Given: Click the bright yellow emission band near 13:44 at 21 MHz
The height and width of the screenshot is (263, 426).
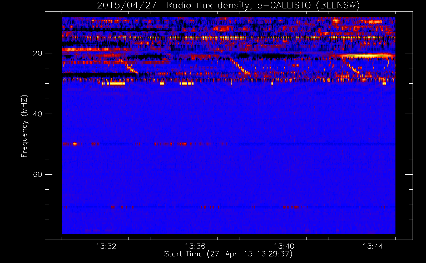Looking at the screenshot, I should 366,56.
